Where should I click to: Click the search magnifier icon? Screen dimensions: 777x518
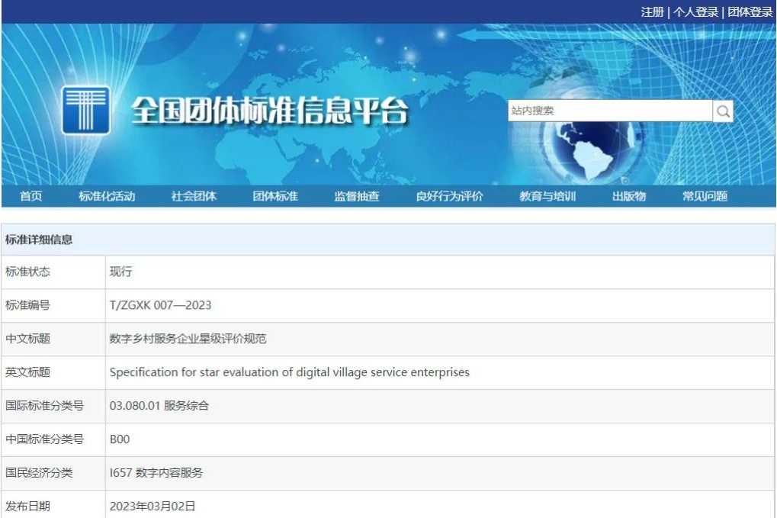(723, 111)
